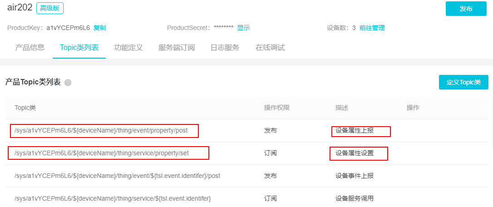Click the 操作权限 column header
The image size is (493, 207).
(276, 108)
